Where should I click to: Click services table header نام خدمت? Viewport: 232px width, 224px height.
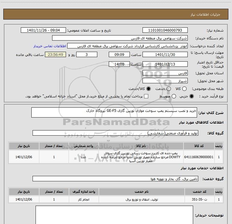point(142,192)
